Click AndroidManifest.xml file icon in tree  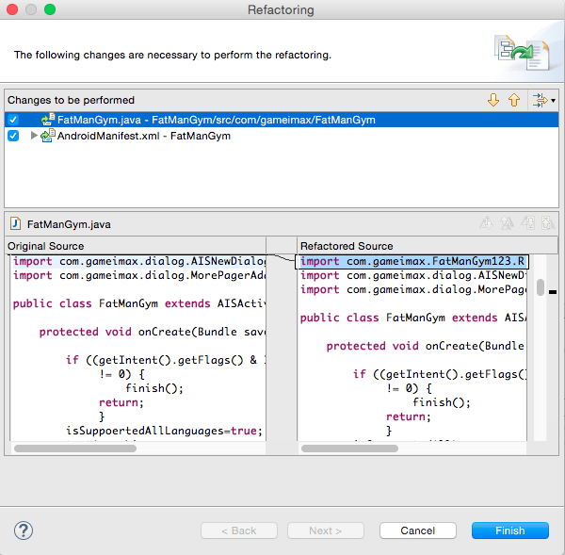48,136
